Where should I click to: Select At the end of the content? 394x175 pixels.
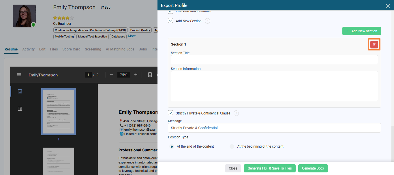(172, 146)
